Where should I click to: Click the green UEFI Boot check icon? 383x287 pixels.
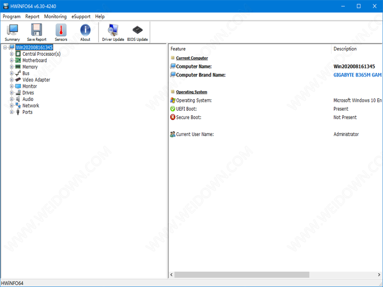coord(173,108)
